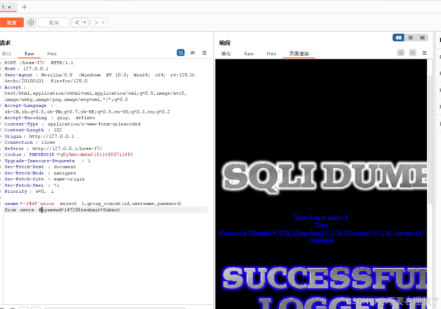Image resolution: width=441 pixels, height=309 pixels.
Task: Toggle word wrap in the request editor
Action: [x=181, y=53]
